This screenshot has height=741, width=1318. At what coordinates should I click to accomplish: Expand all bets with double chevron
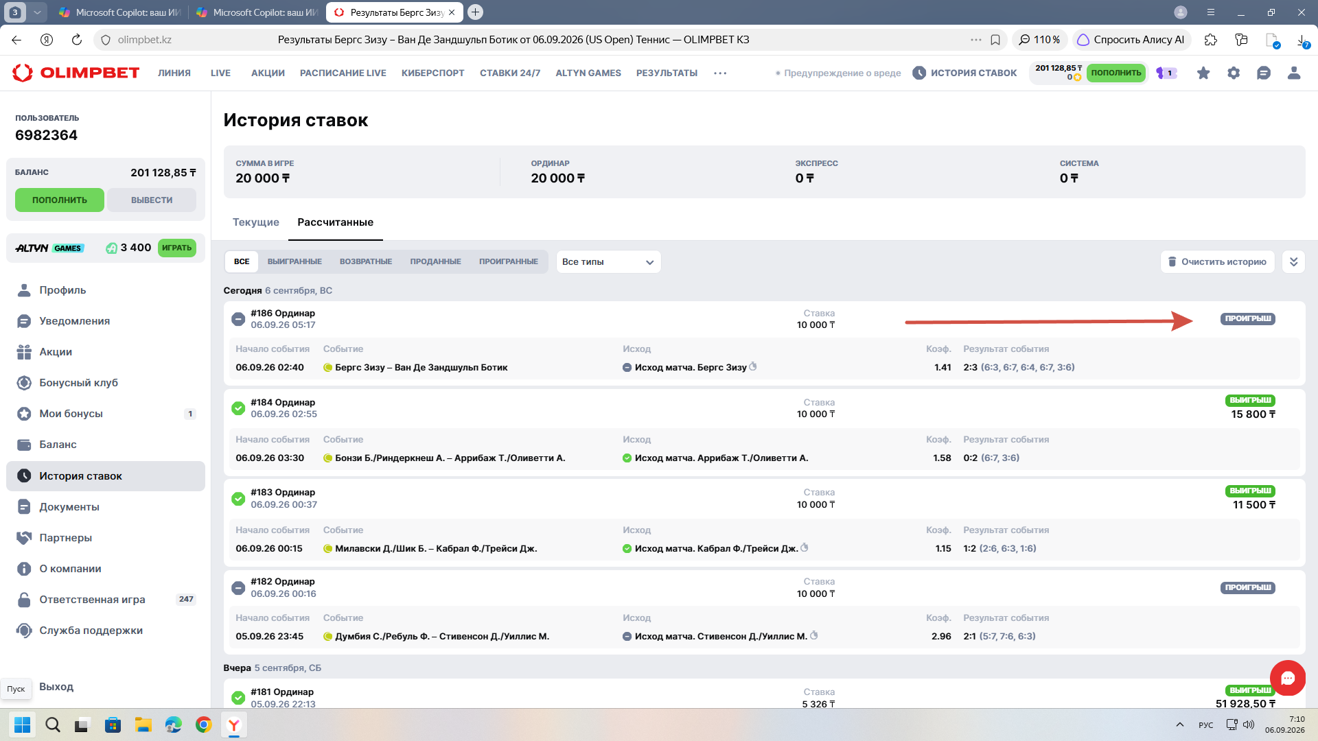(x=1293, y=261)
